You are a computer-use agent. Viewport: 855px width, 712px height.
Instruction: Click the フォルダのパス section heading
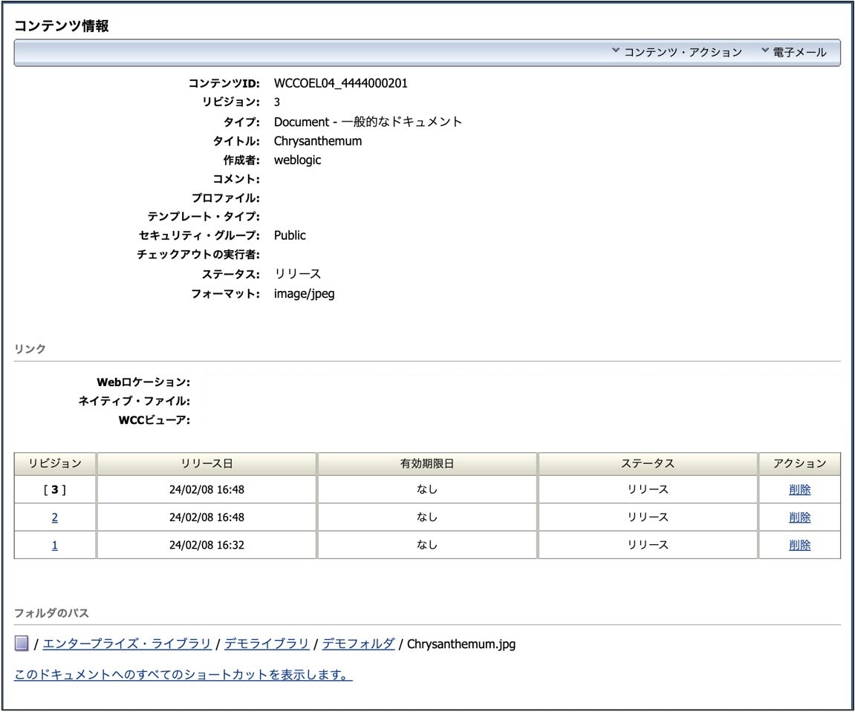click(x=52, y=613)
